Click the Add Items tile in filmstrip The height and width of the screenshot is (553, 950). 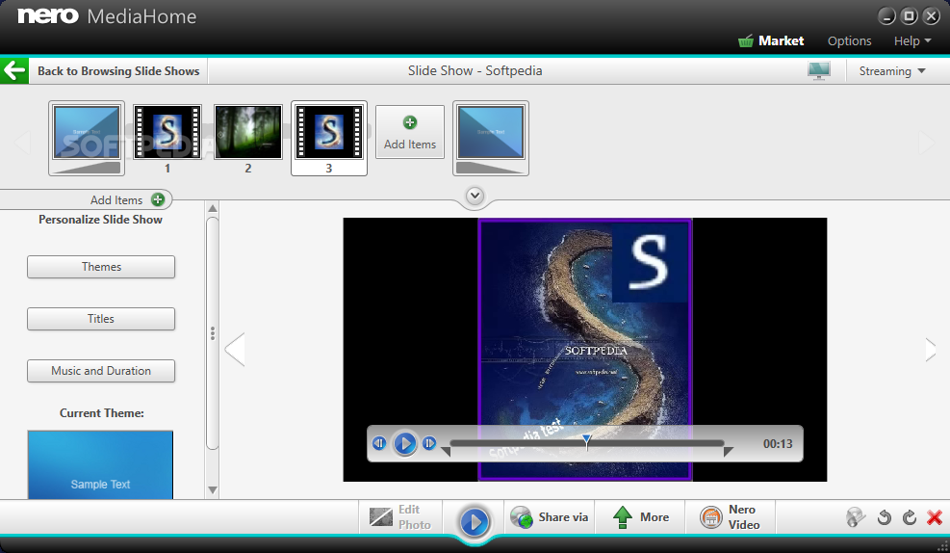click(410, 132)
